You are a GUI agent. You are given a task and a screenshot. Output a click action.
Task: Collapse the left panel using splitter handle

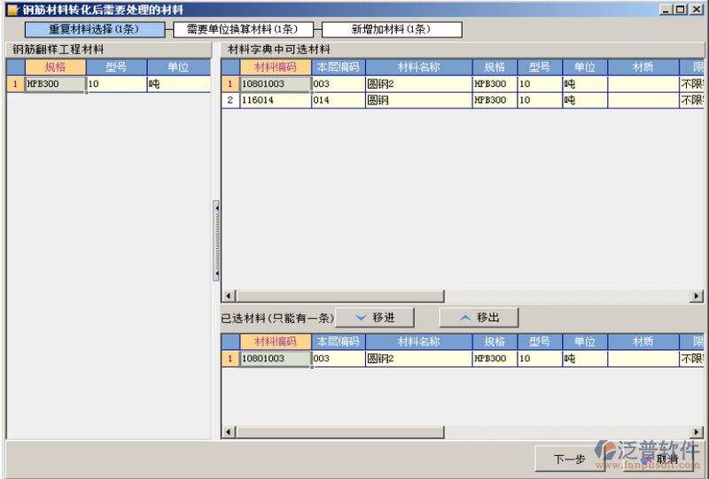click(x=216, y=240)
